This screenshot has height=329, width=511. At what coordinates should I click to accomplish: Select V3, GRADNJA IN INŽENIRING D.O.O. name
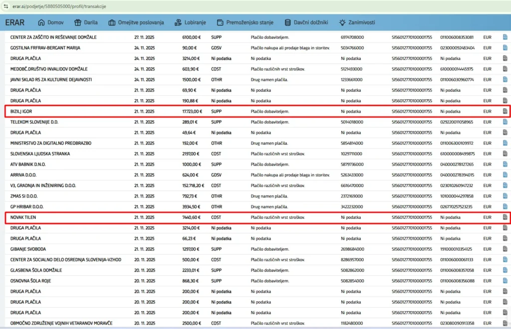tap(43, 185)
